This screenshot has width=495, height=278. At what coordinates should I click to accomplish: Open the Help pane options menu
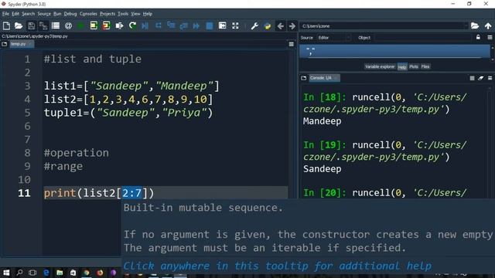(x=490, y=38)
